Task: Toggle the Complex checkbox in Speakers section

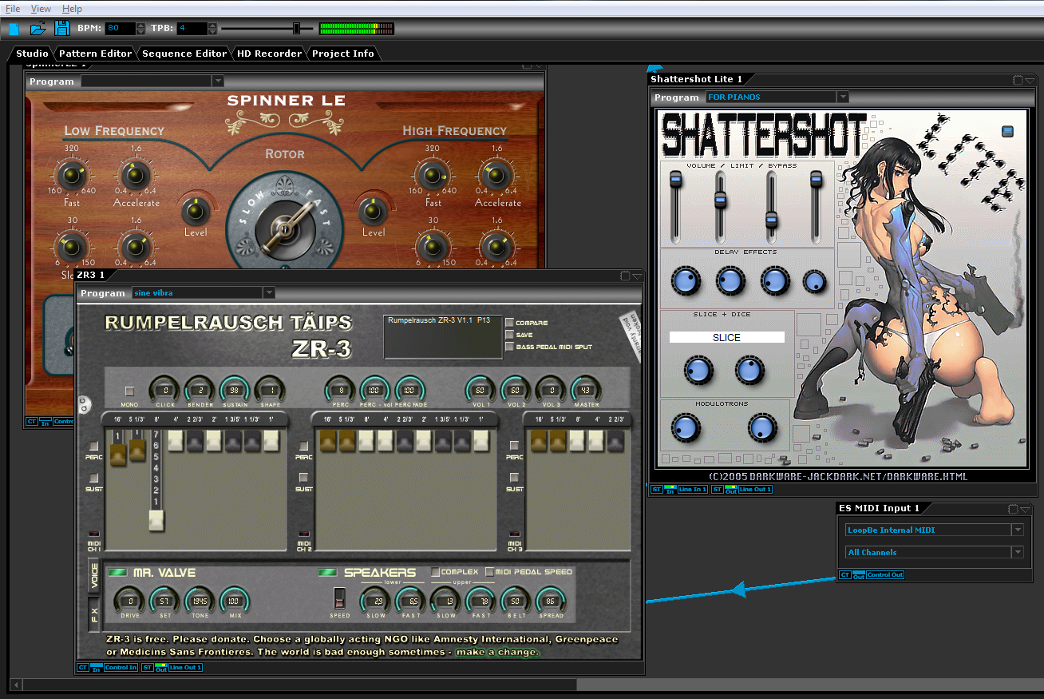Action: click(435, 572)
